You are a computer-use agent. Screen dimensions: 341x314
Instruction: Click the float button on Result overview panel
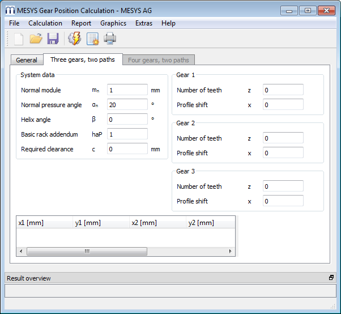tap(331, 278)
